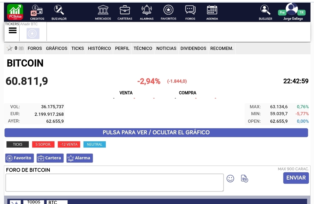
Task: Click into the Foro de Bitcoin text box
Action: point(115,183)
